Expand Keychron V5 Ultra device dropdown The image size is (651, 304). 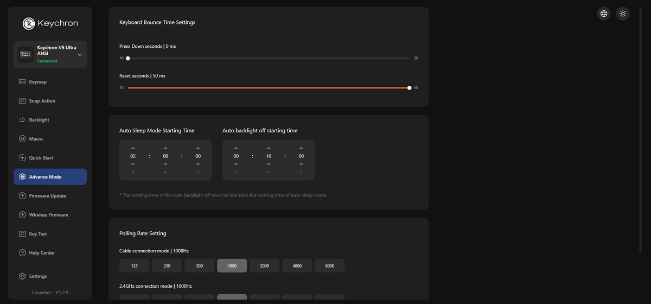click(x=80, y=55)
